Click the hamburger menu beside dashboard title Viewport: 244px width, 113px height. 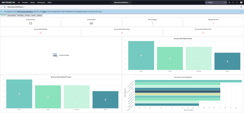pyautogui.click(x=2, y=7)
